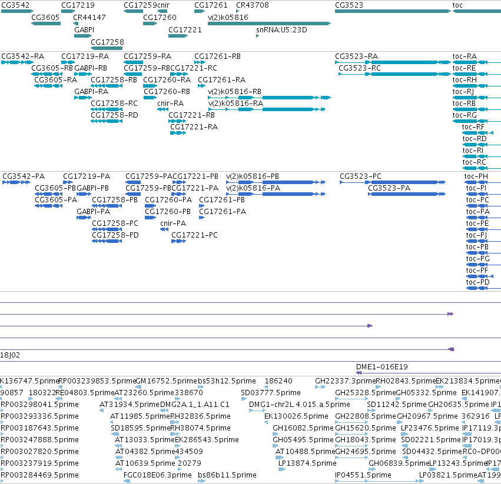Click cDNA RP003239853.5prime
This screenshot has width=501, height=484.
98,381
